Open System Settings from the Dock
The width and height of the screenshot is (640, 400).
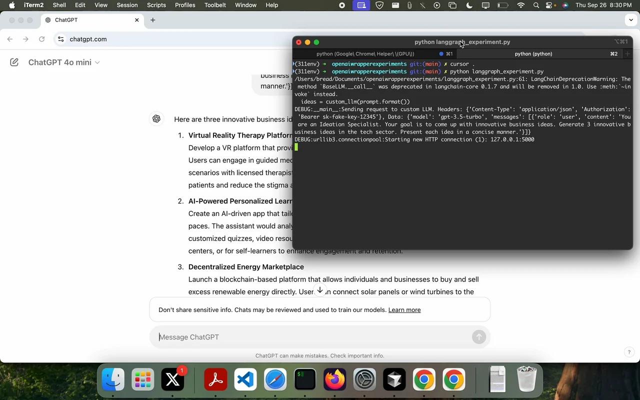364,380
